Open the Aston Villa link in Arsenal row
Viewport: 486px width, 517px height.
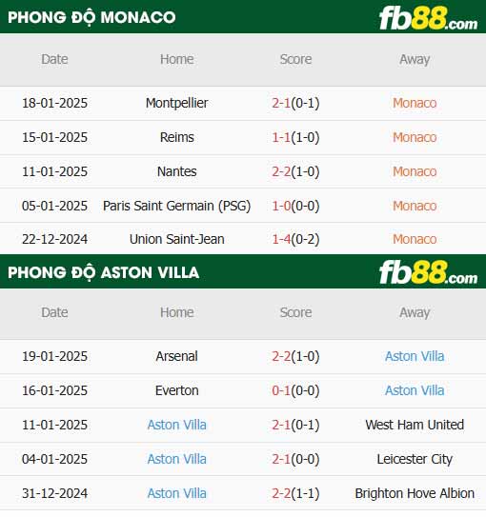click(415, 356)
